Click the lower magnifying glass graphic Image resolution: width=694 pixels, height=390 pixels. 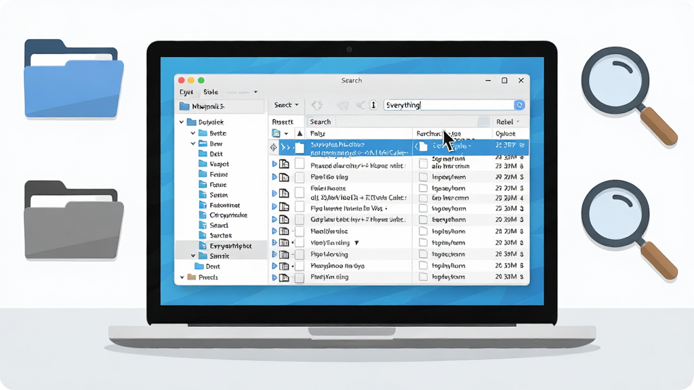tap(628, 229)
